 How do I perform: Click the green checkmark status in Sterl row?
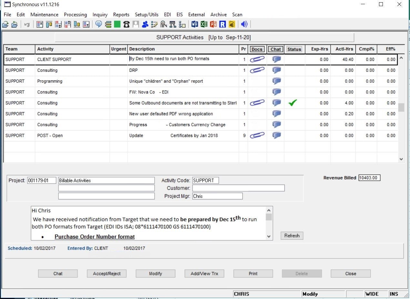pos(292,103)
